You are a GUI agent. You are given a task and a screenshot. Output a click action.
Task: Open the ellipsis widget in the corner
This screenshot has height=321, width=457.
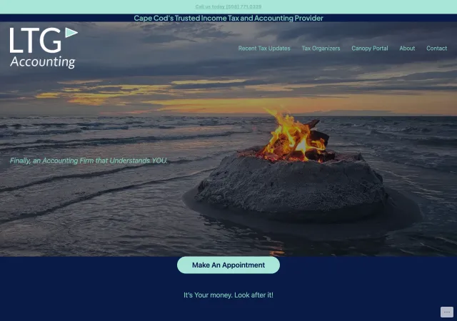click(447, 312)
